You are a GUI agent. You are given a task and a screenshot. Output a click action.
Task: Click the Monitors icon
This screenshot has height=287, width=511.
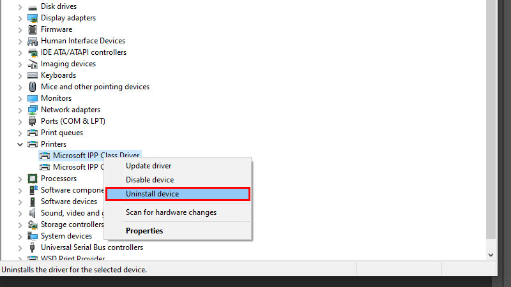(33, 98)
